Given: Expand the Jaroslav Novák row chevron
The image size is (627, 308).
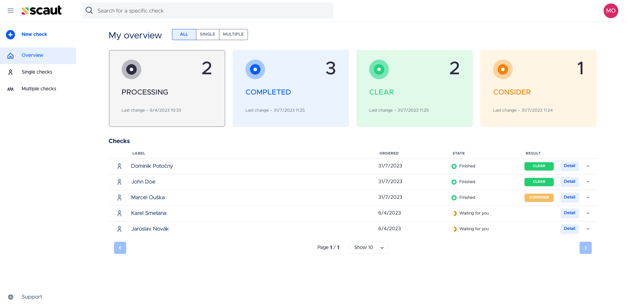Looking at the screenshot, I should tap(588, 229).
